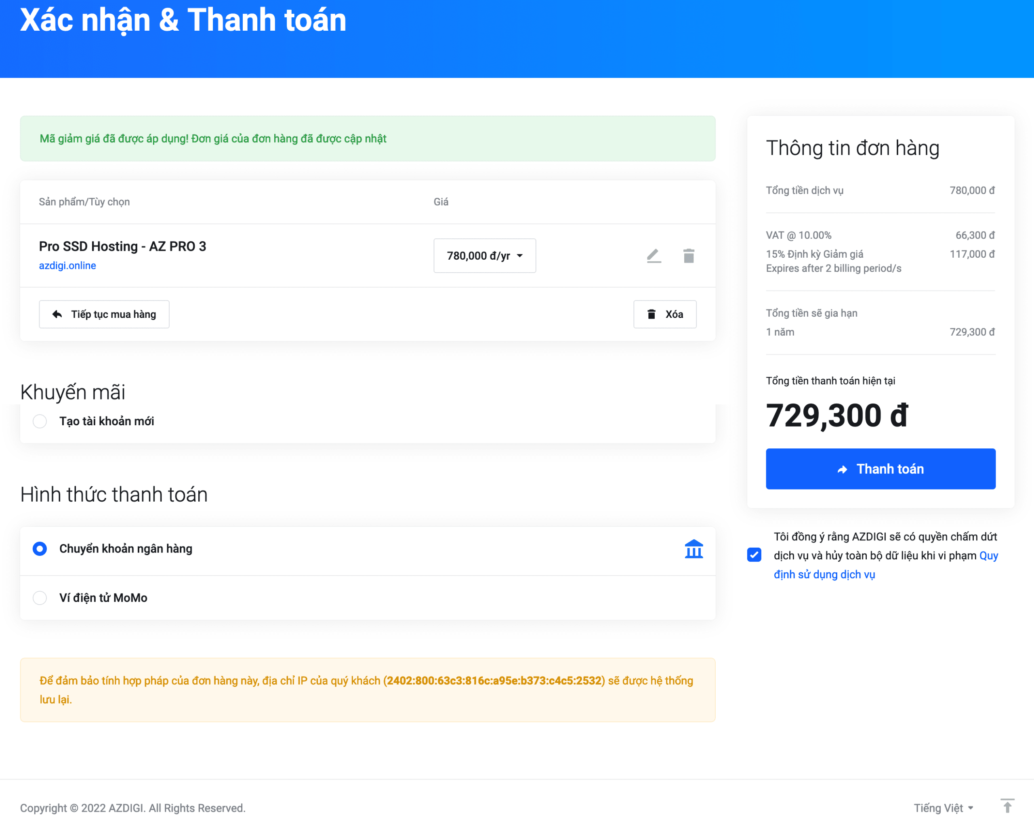Click the scroll-to-top arrow icon in footer
Screen dimensions: 1034x832
pyautogui.click(x=1007, y=806)
